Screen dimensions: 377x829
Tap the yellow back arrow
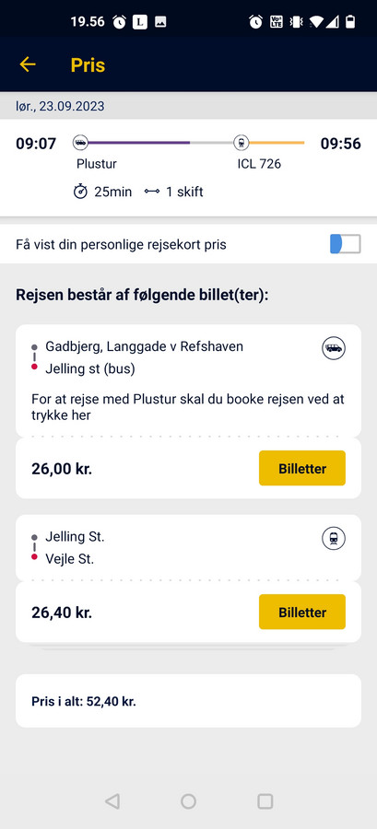click(x=28, y=64)
